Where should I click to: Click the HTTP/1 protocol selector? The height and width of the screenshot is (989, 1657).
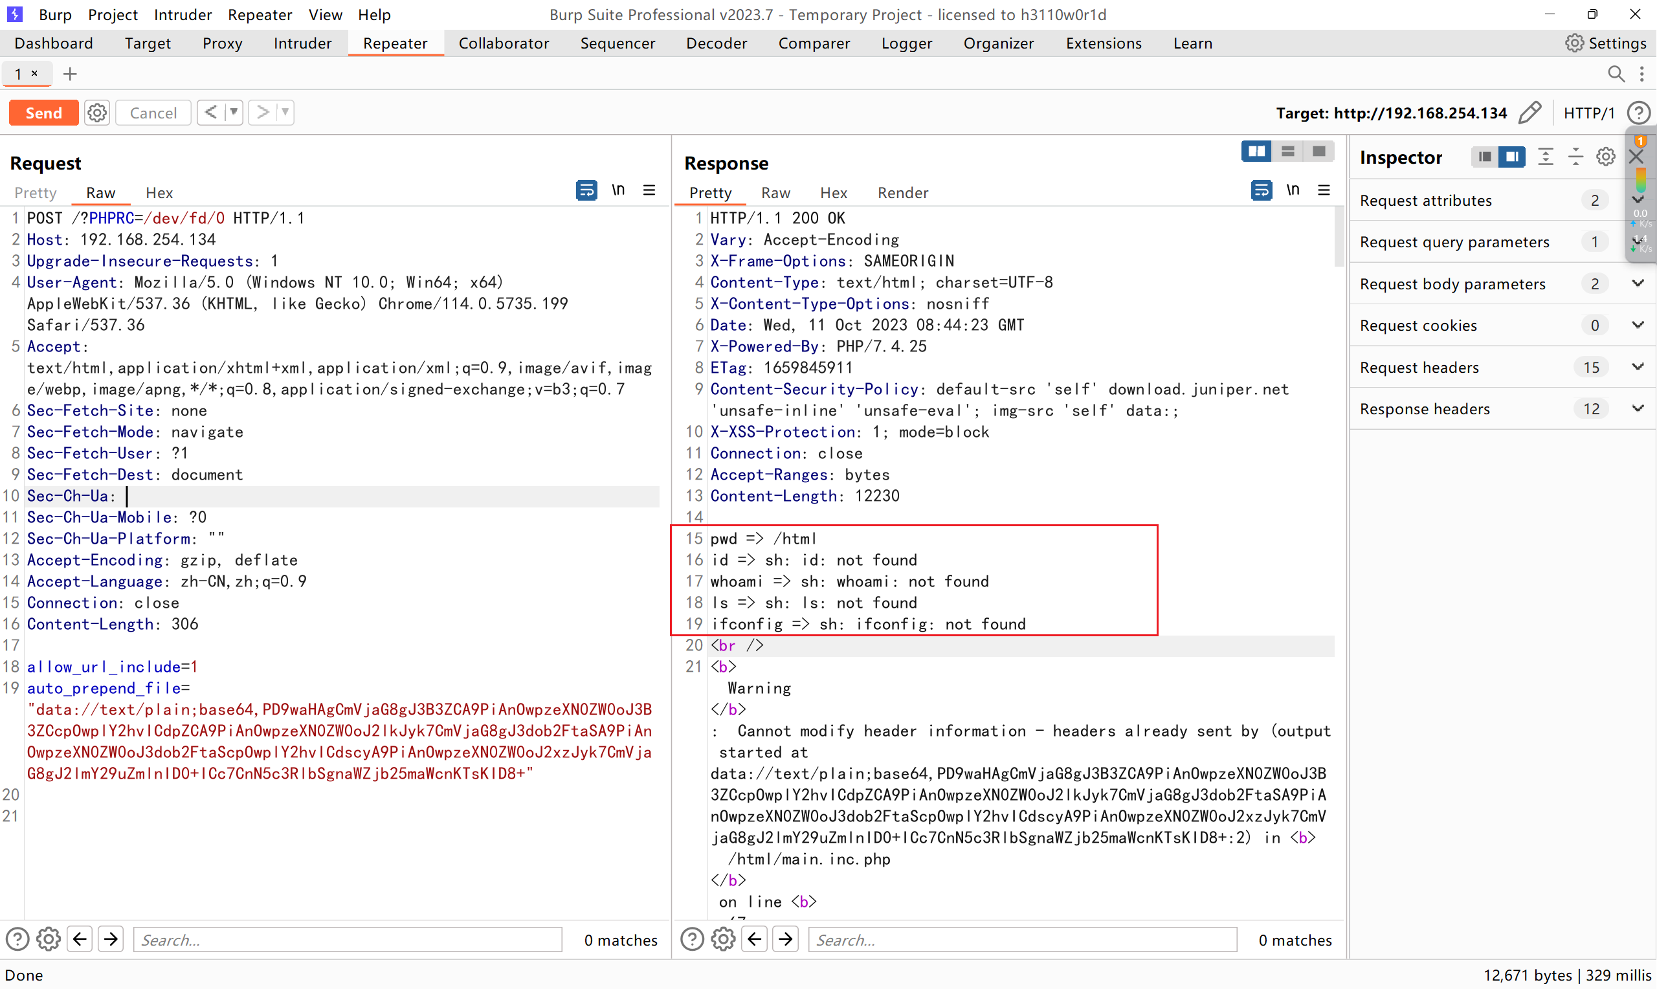pyautogui.click(x=1589, y=113)
